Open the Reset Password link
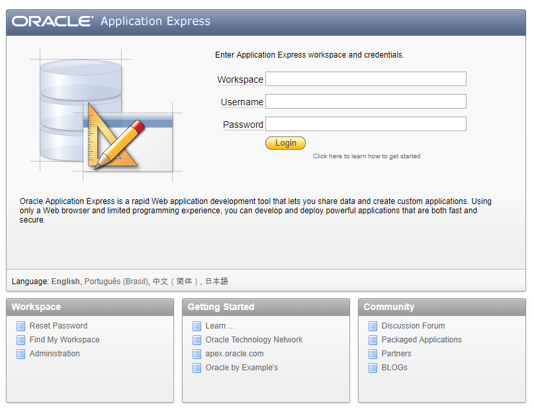The width and height of the screenshot is (534, 414). pyautogui.click(x=58, y=326)
